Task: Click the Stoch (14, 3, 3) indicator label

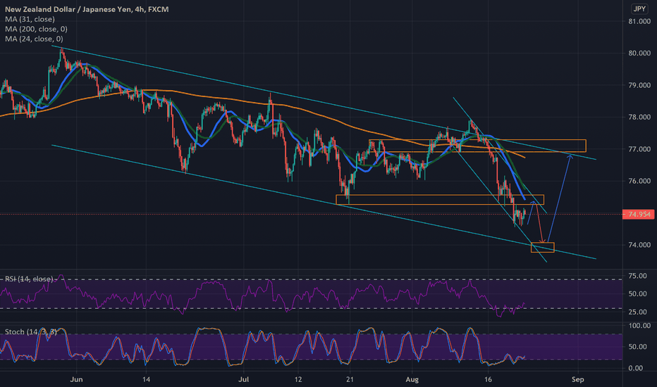Action: 30,332
